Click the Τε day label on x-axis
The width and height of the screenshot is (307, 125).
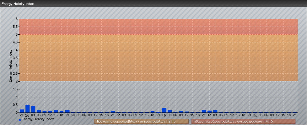209,115
